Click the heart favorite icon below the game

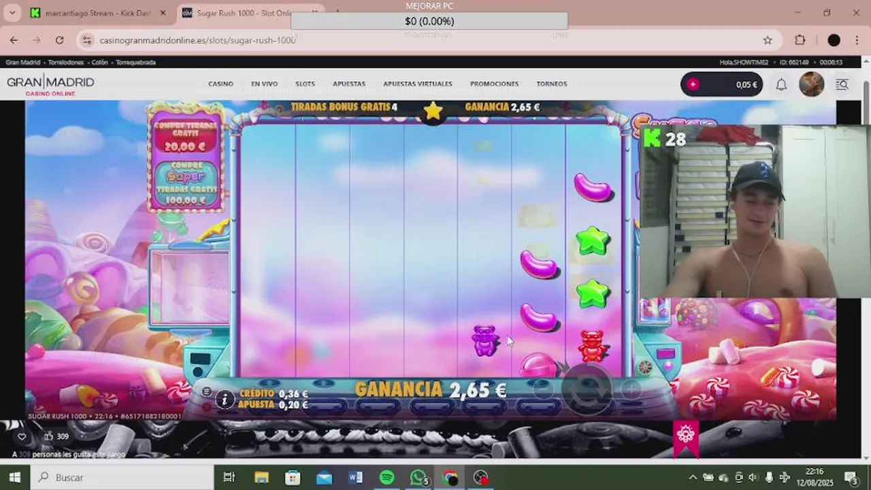pyautogui.click(x=22, y=437)
